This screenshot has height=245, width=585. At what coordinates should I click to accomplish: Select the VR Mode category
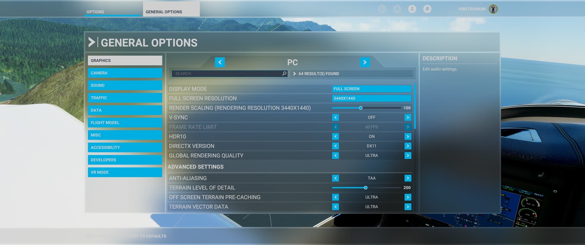coord(125,172)
